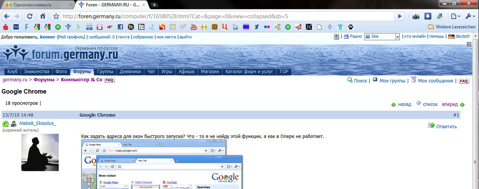Open the Мой профиль link
479x189 pixels.
pos(71,37)
